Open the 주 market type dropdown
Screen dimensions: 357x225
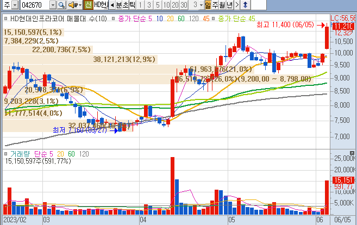point(15,5)
